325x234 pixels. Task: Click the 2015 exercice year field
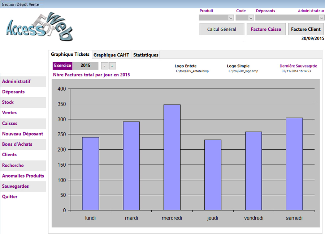(x=85, y=66)
